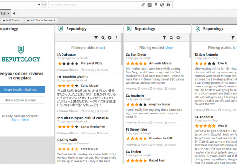The width and height of the screenshot is (237, 164).
Task: Open filter funnel in IA Dubuque stream
Action: click(x=96, y=38)
